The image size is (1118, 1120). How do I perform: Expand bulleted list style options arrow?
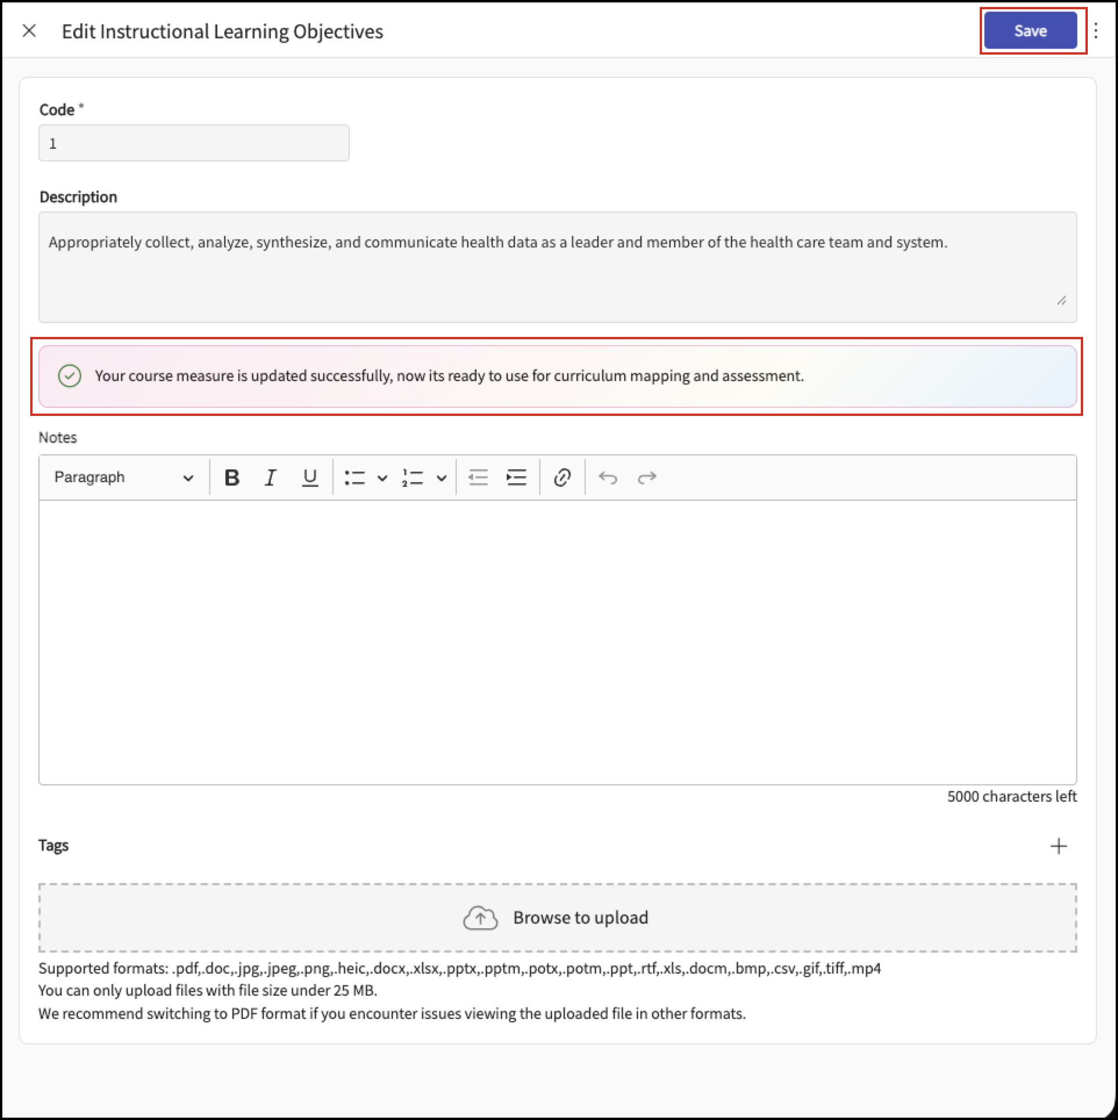[382, 478]
